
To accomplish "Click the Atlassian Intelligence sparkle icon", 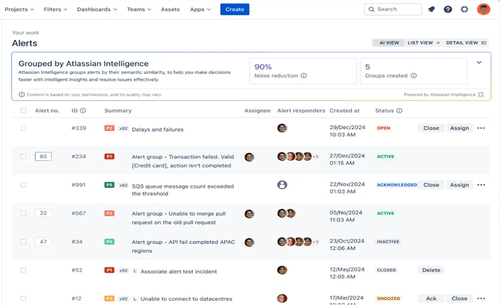I will (x=481, y=95).
